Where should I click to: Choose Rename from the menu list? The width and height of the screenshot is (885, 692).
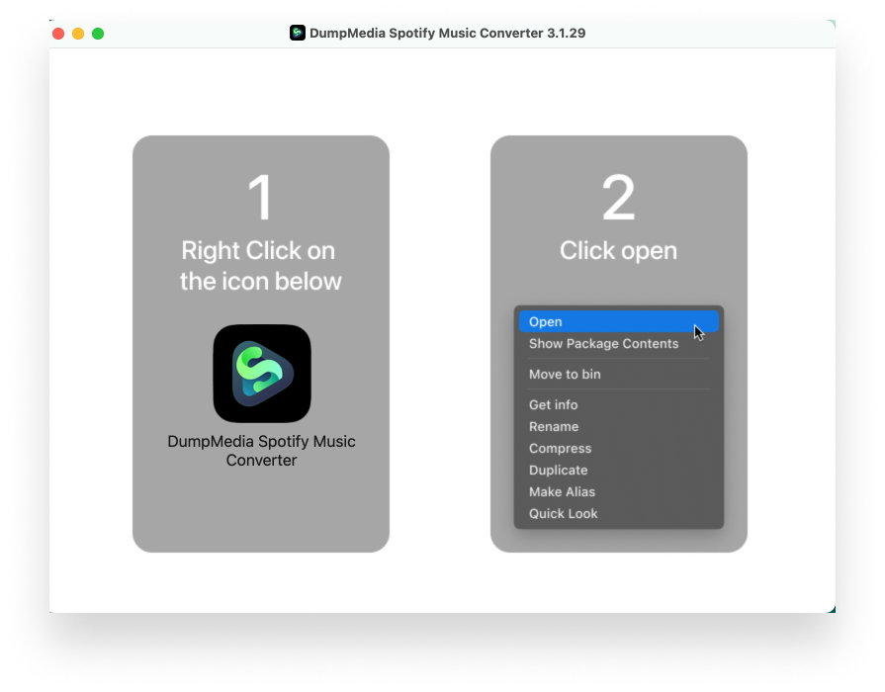point(555,426)
